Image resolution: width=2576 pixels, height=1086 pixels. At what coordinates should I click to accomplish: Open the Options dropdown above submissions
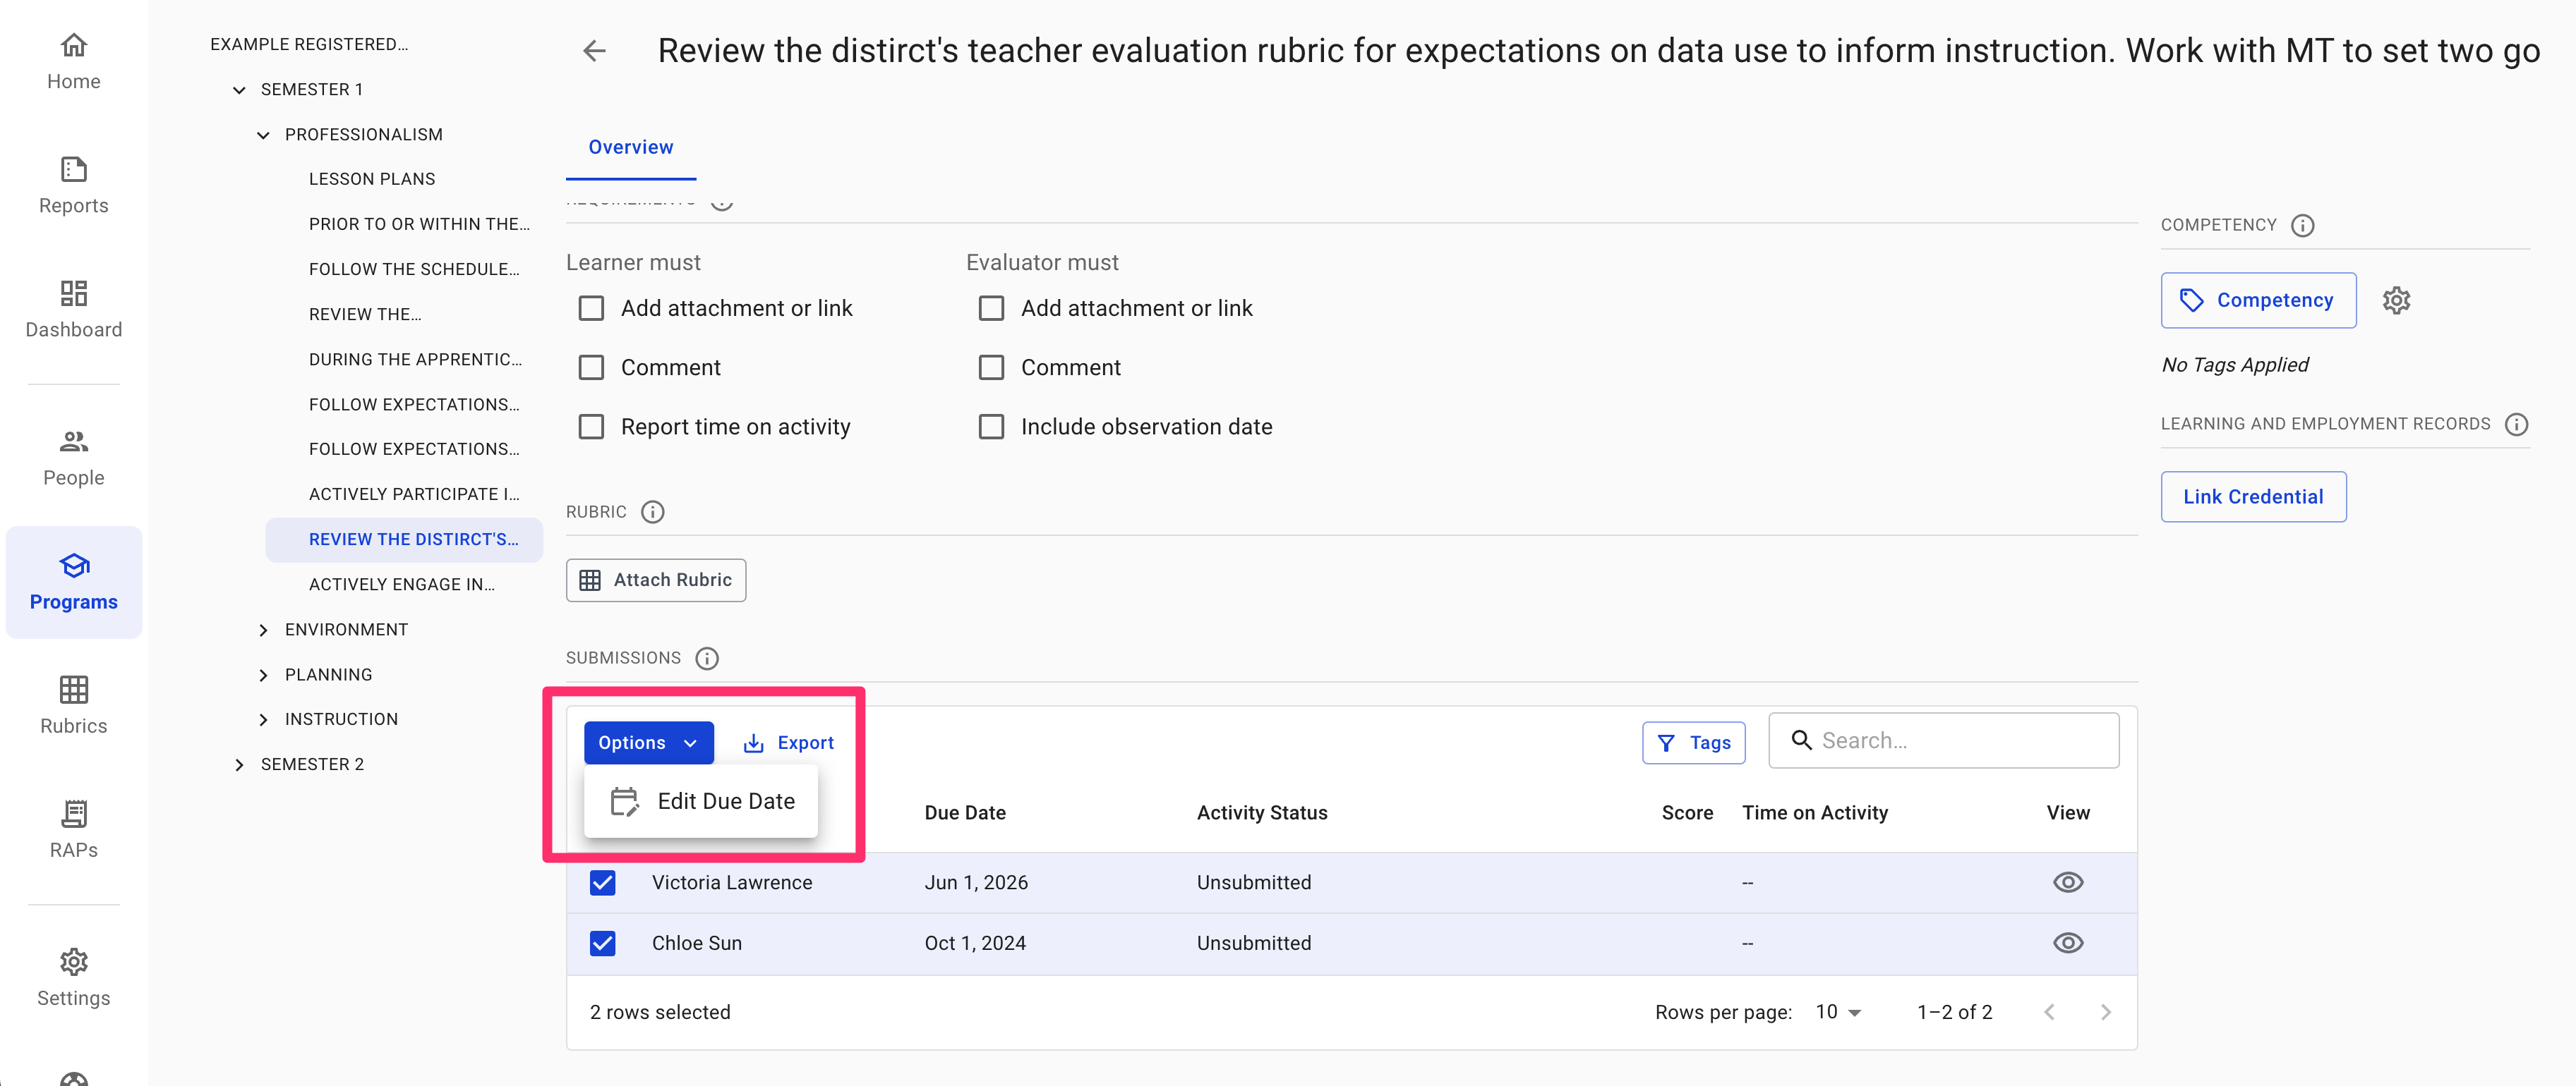648,743
